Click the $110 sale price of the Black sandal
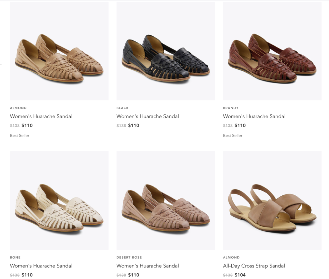Viewport: 329px width, 279px height. (134, 126)
